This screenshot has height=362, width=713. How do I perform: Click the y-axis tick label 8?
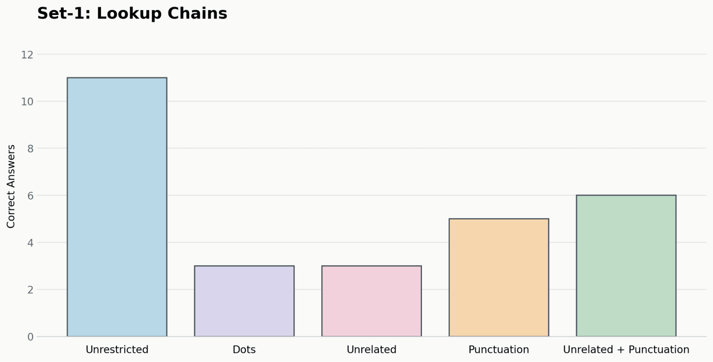[x=30, y=148]
